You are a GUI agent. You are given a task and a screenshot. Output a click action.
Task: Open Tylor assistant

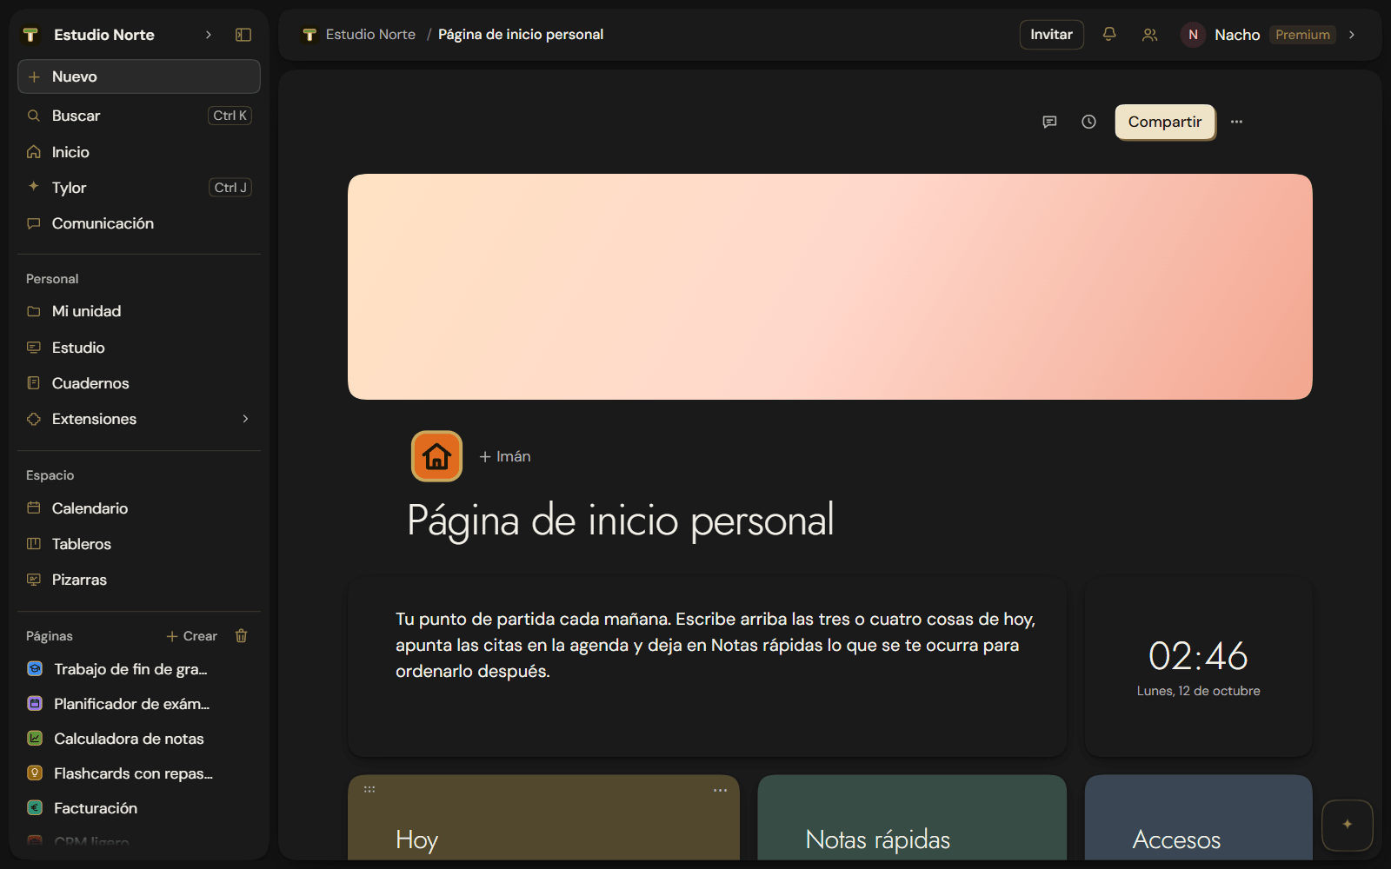tap(139, 188)
